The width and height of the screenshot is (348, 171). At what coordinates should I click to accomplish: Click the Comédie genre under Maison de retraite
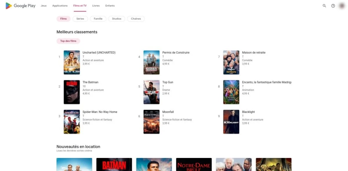[x=247, y=60]
